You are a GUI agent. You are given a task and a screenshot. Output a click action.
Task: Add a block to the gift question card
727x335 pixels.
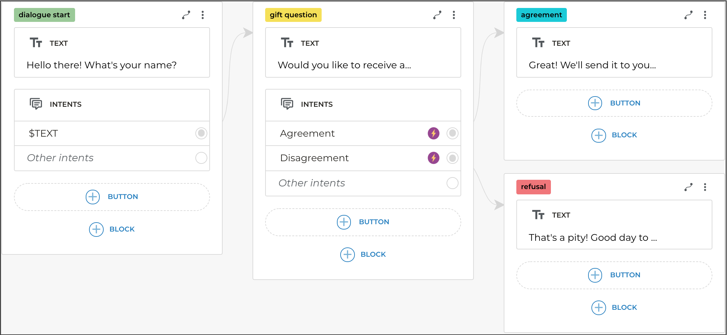point(363,254)
